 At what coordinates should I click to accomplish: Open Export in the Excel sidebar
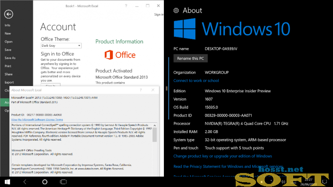click(9, 83)
